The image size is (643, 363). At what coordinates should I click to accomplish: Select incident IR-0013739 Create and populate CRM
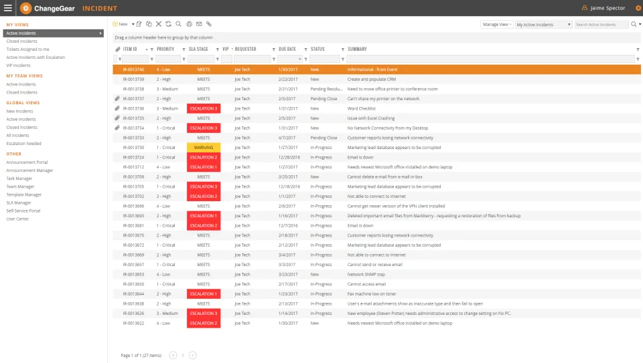click(x=376, y=80)
